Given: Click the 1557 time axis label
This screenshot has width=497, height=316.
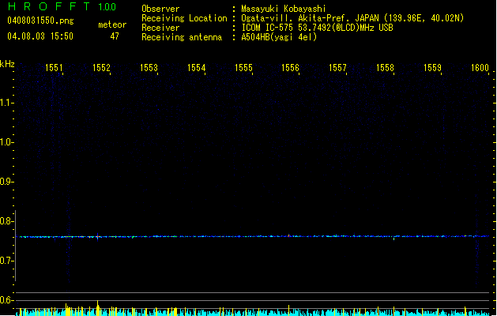Looking at the screenshot, I should point(337,67).
